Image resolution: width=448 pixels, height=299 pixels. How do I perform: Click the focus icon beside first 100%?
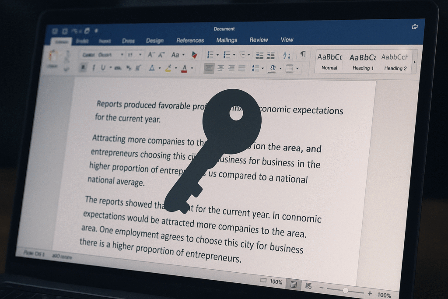click(x=263, y=281)
